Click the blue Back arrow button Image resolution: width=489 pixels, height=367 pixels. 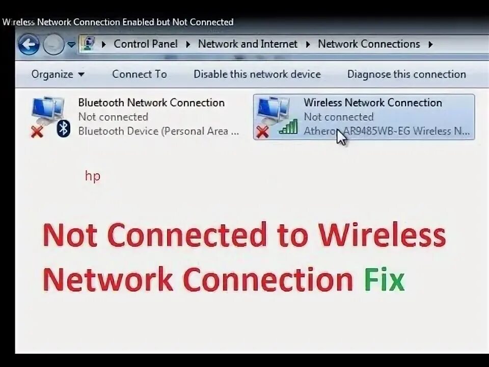click(x=29, y=44)
